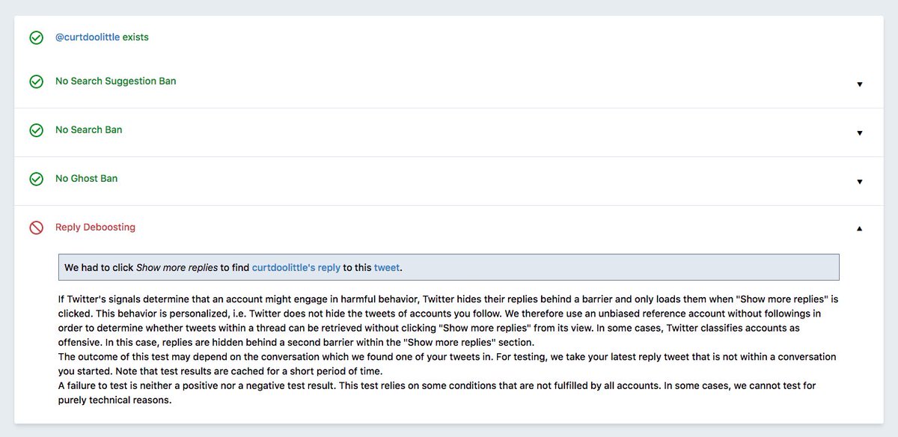Click green checkmark icon beside @curtdoolittle exists
Viewport: 898px width, 437px height.
(36, 37)
